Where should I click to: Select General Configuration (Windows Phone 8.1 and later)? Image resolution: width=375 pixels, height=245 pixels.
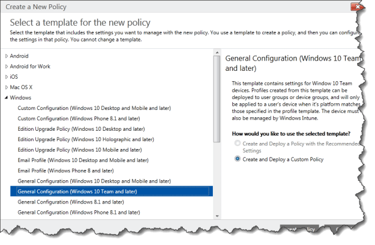[79, 213]
